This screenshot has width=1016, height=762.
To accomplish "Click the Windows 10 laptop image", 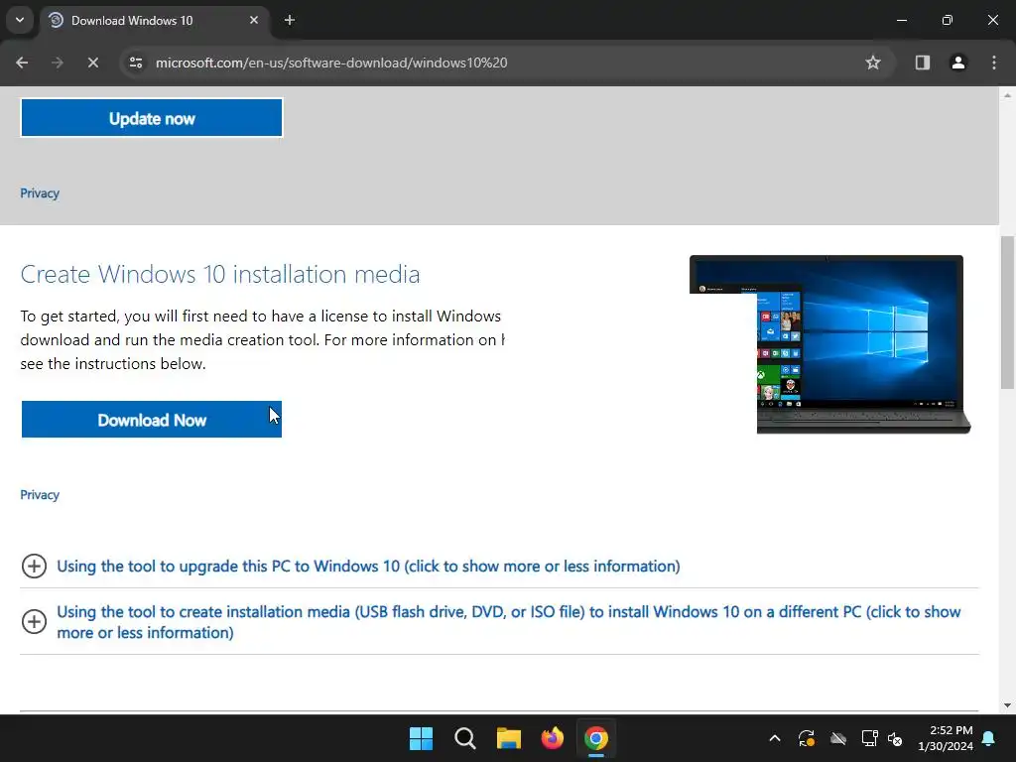I will [x=829, y=344].
